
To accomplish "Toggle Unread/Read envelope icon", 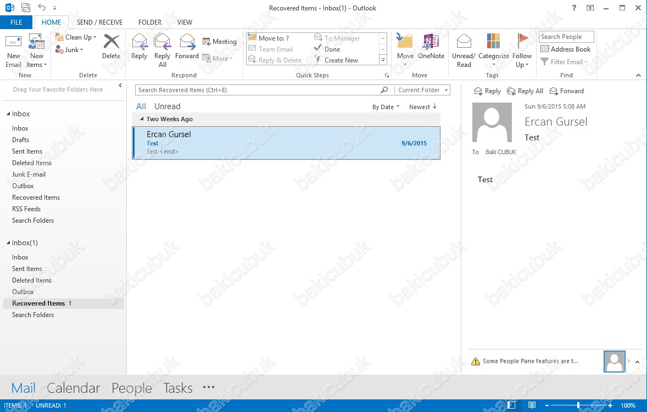I will point(464,42).
